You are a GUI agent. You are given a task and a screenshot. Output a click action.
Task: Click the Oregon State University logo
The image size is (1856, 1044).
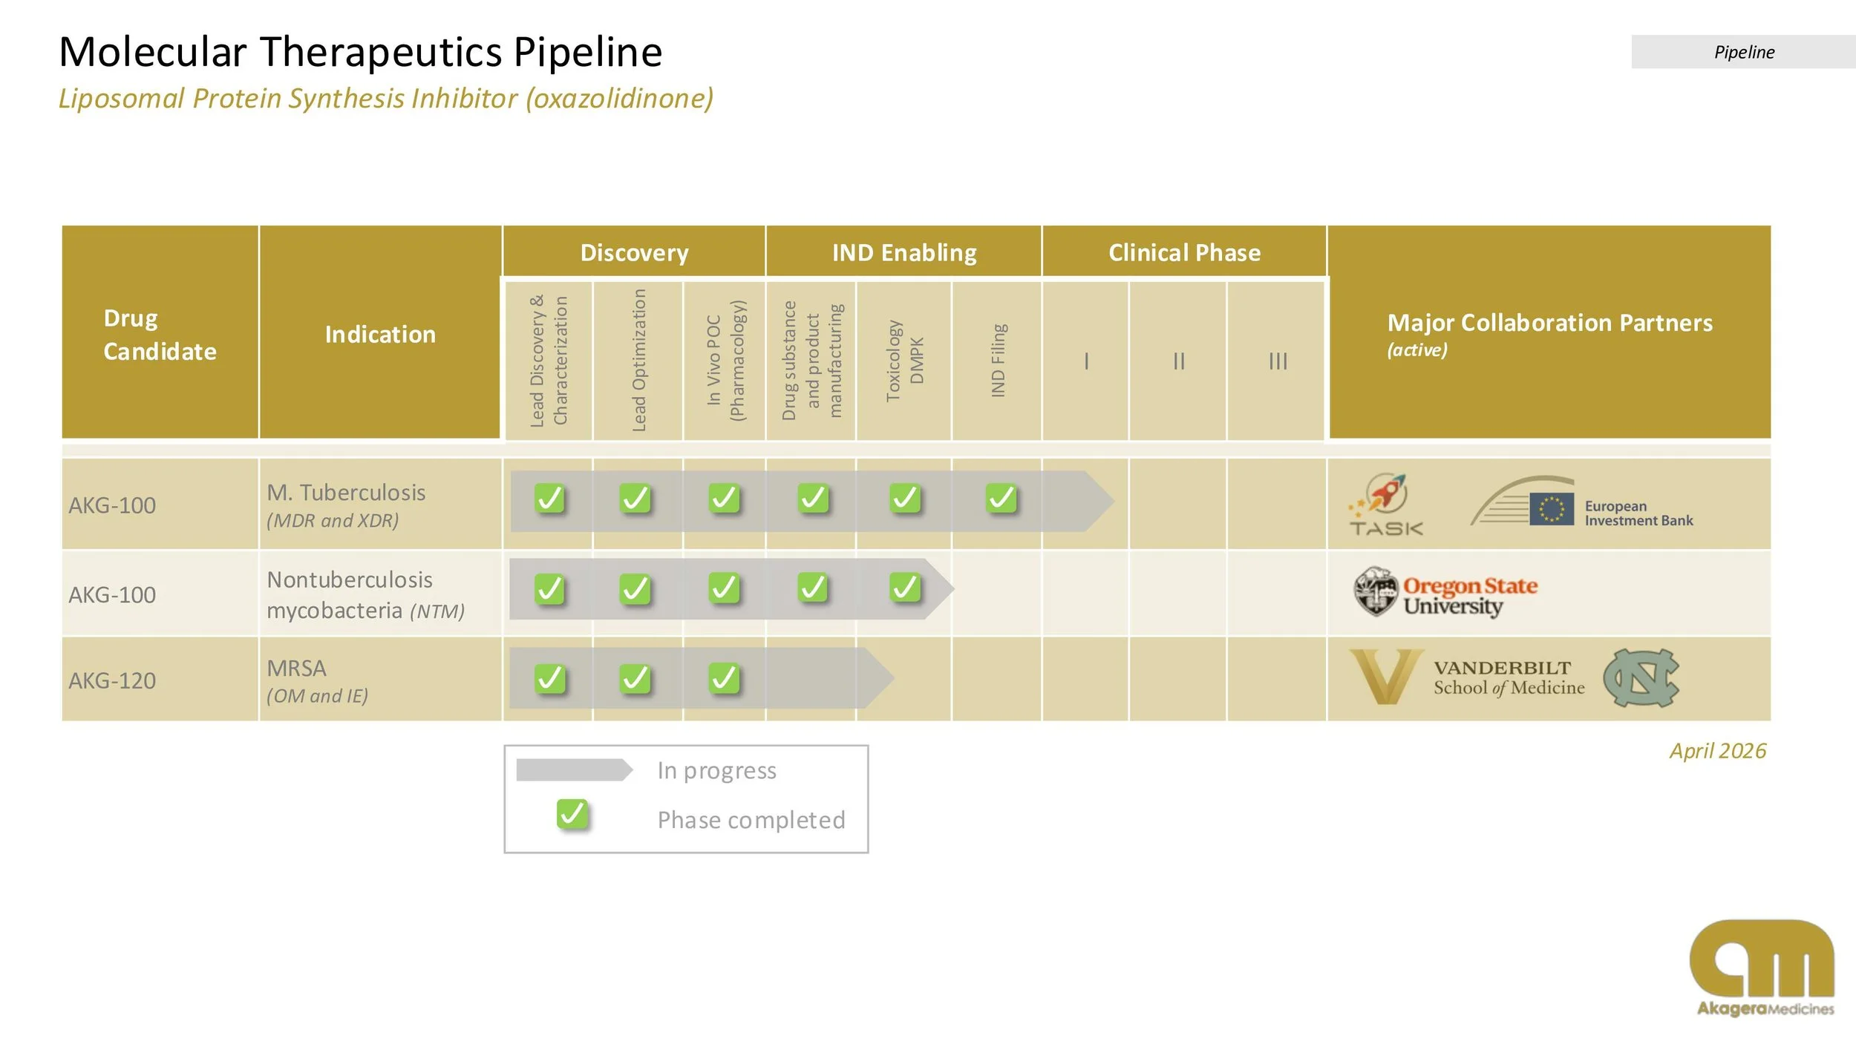tap(1445, 592)
